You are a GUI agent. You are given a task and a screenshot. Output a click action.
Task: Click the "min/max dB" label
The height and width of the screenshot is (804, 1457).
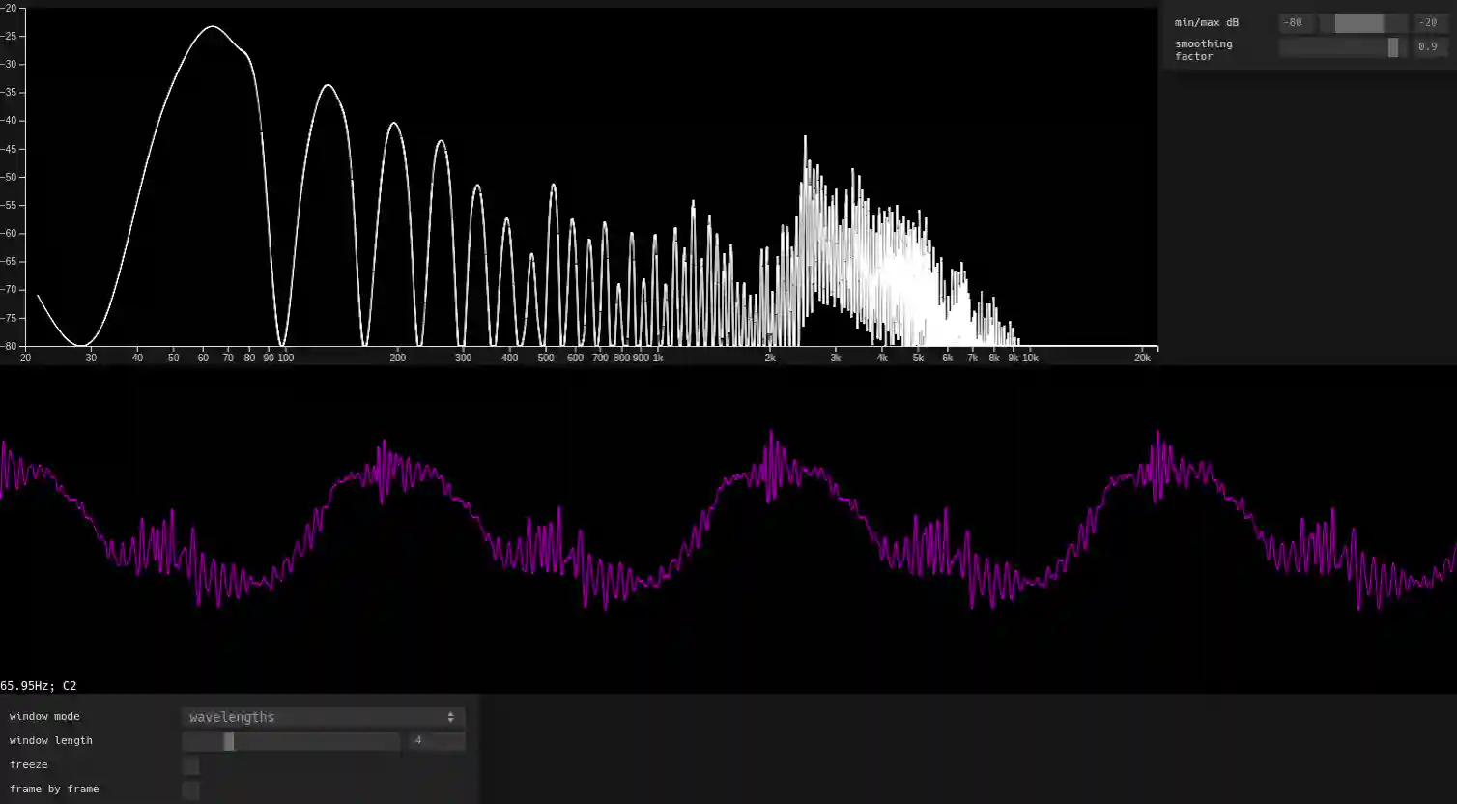(x=1207, y=23)
